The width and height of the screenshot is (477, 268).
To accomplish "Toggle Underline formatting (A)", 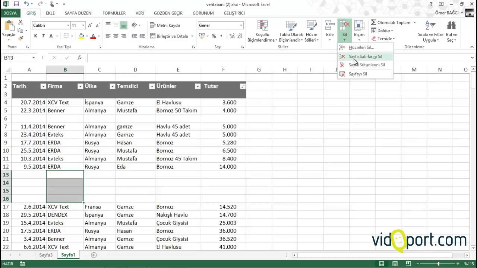I will (51, 36).
